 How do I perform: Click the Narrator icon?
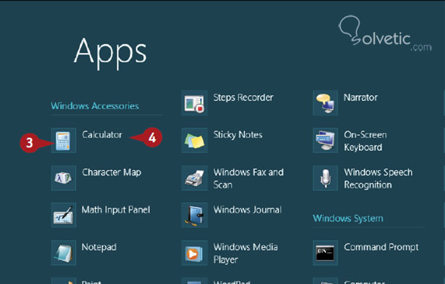pyautogui.click(x=325, y=103)
